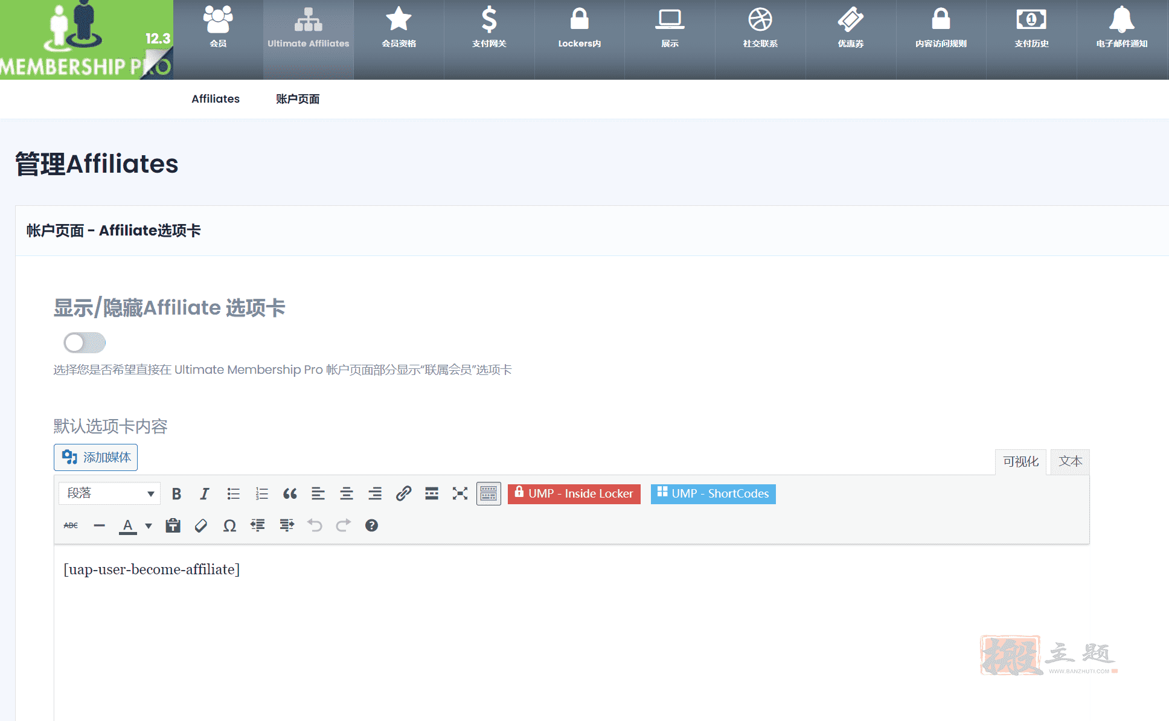Insert or edit a link

[x=403, y=494]
